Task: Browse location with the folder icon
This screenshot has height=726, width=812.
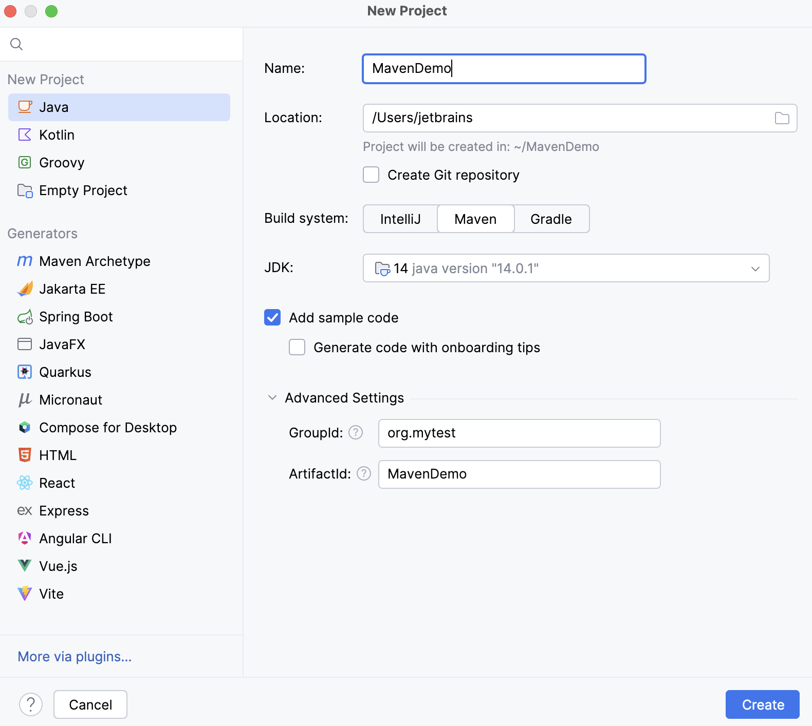Action: click(x=782, y=118)
